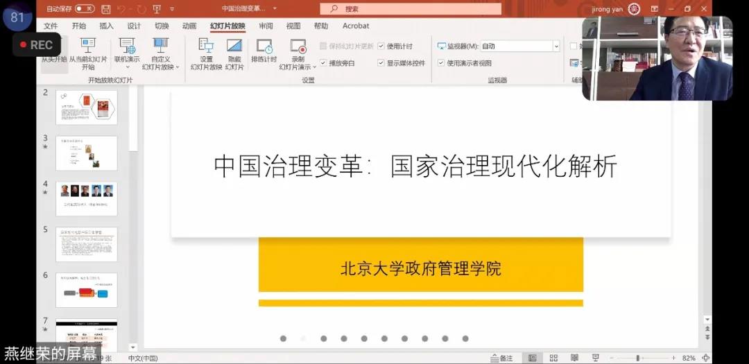The width and height of the screenshot is (749, 364).
Task: Click fit slide to window icon
Action: [705, 358]
